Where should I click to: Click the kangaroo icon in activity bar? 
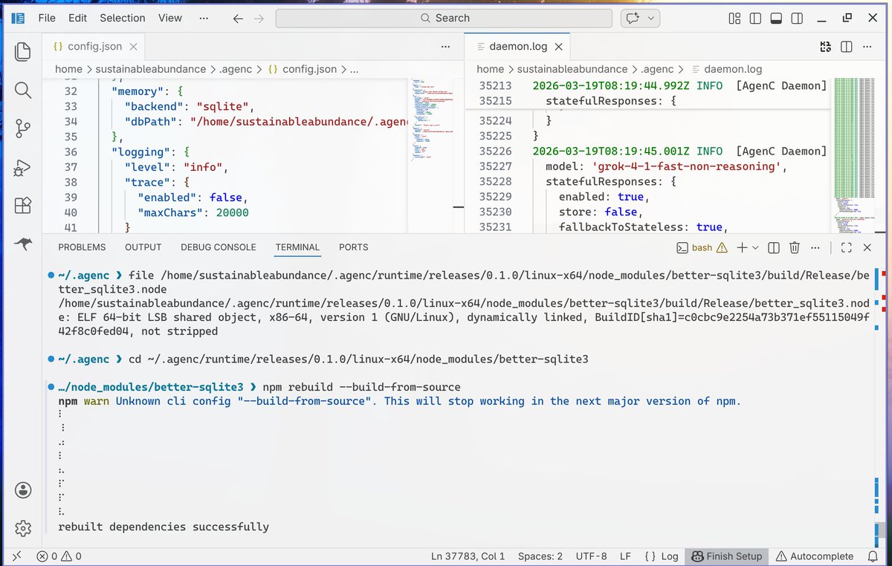23,244
